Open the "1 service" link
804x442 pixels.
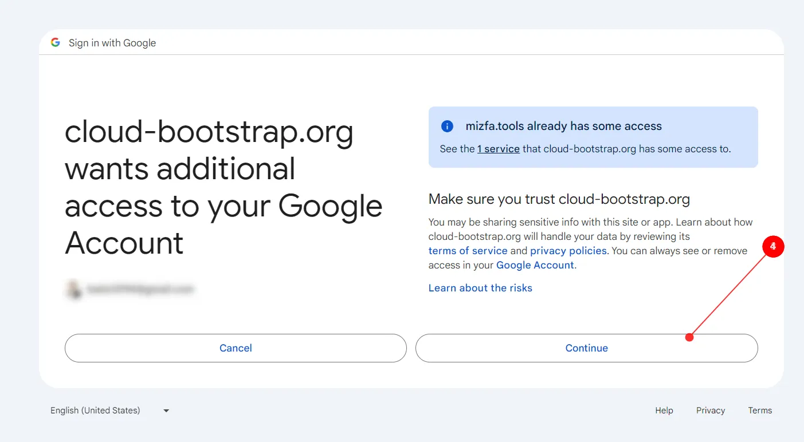[x=499, y=149]
